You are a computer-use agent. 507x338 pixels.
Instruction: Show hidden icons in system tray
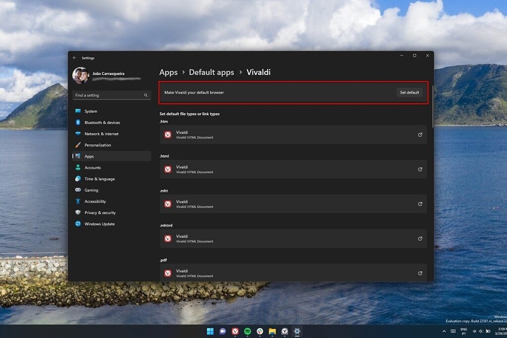pos(444,331)
